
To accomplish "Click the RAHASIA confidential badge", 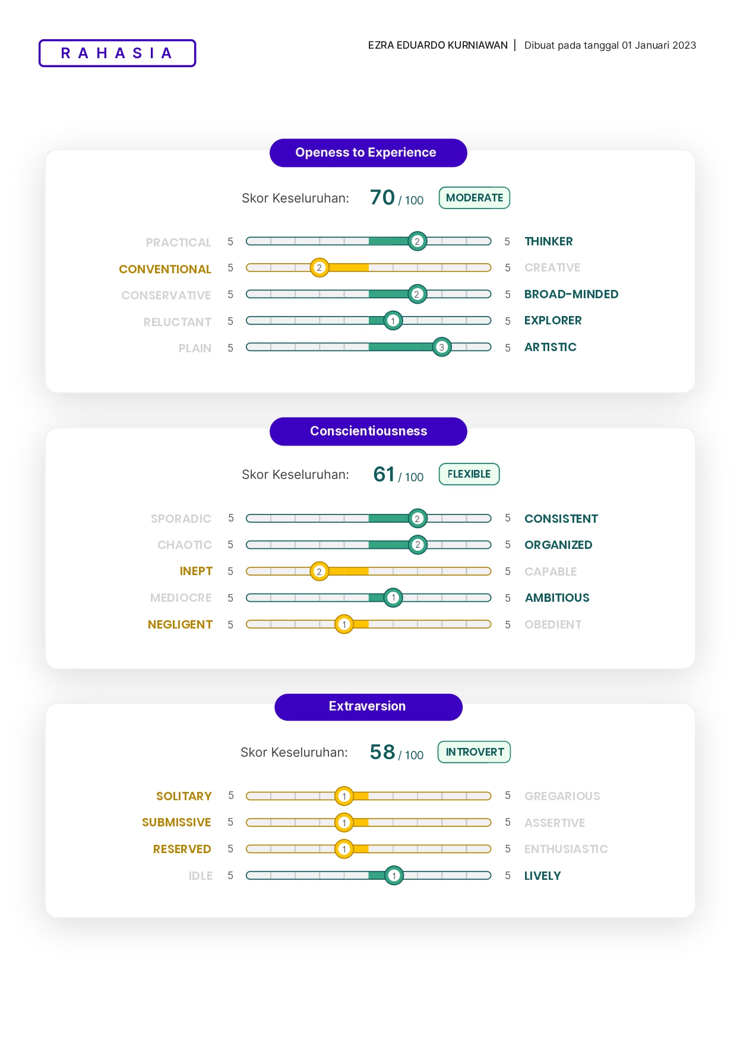I will pyautogui.click(x=117, y=53).
